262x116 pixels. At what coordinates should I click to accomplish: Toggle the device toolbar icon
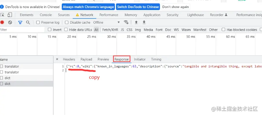(x=10, y=15)
